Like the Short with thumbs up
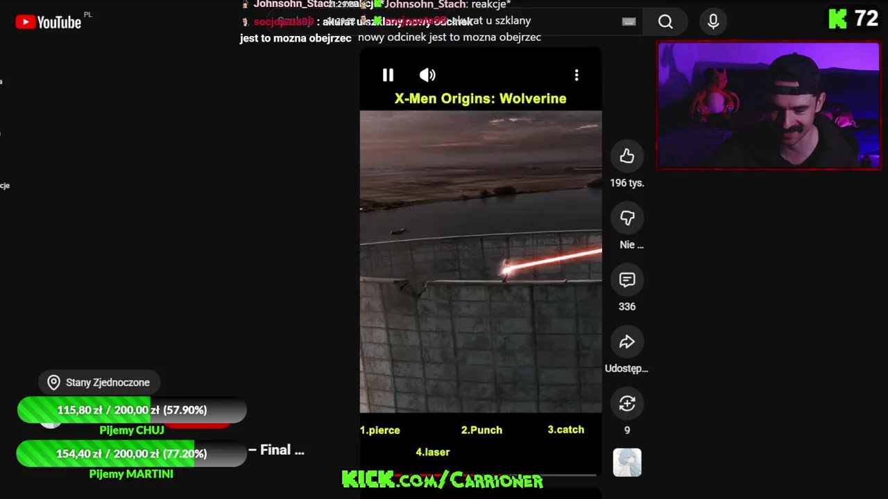 pyautogui.click(x=627, y=156)
